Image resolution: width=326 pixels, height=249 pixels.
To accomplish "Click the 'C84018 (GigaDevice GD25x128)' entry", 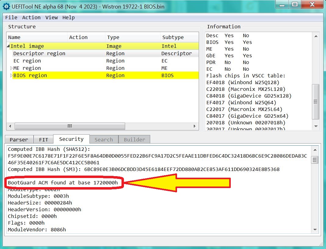I will point(249,96).
